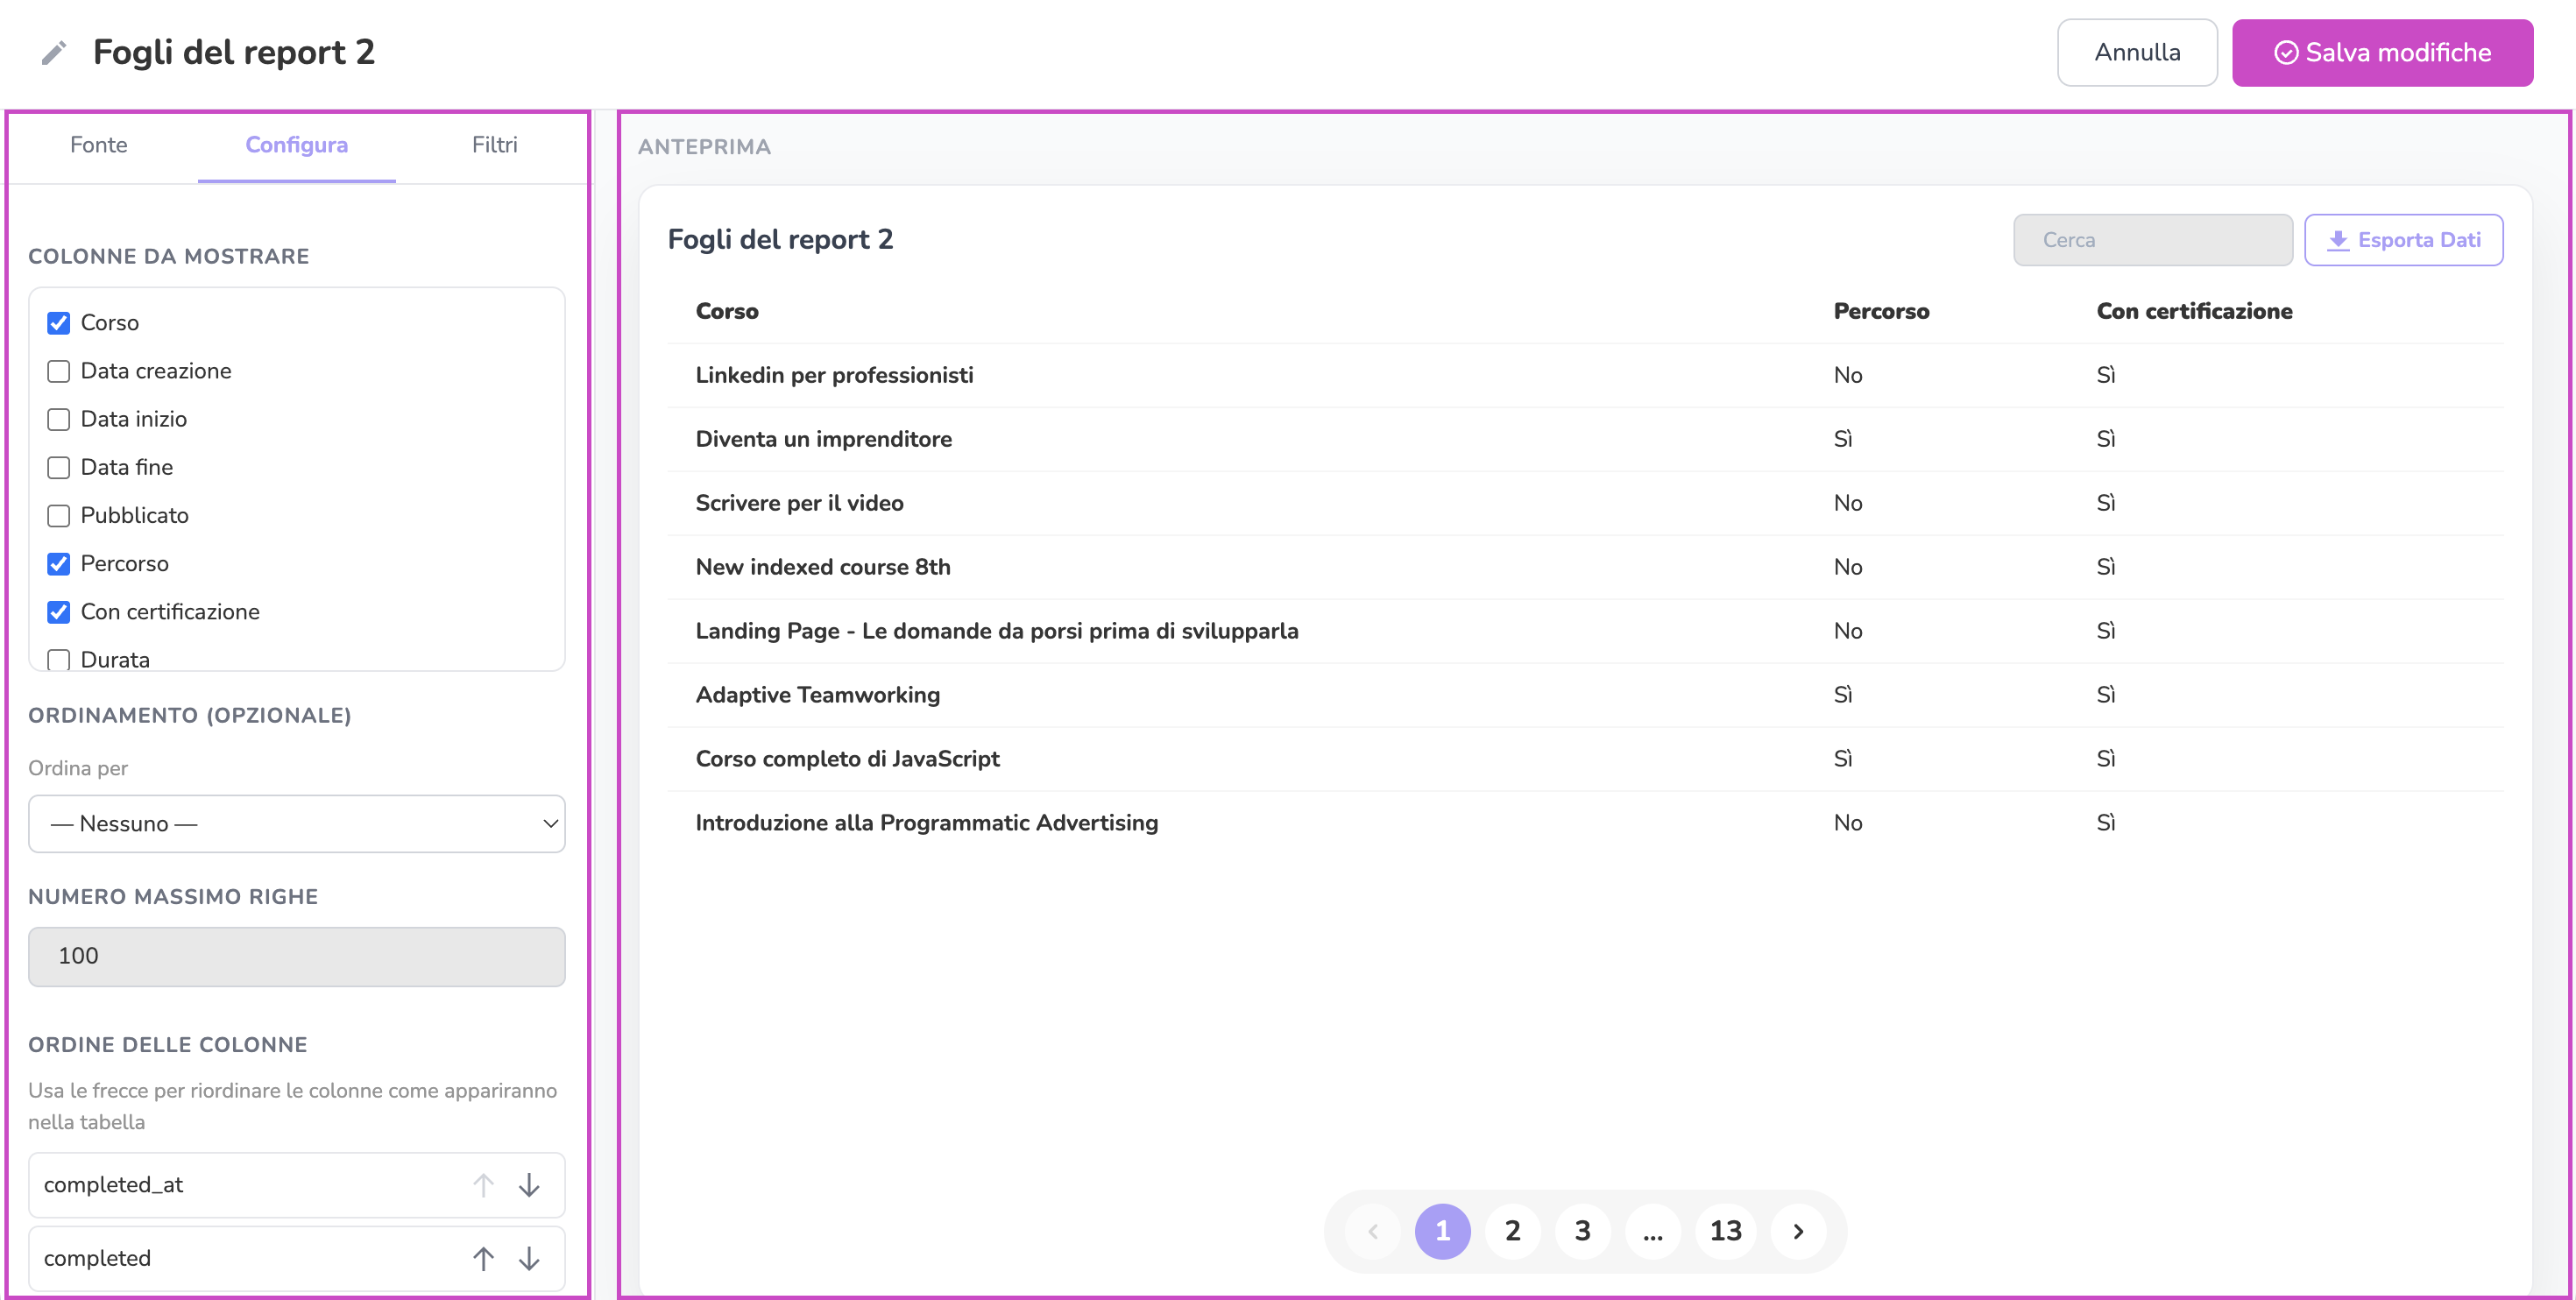This screenshot has width=2576, height=1300.
Task: Open the Ordina per dropdown
Action: [x=297, y=823]
